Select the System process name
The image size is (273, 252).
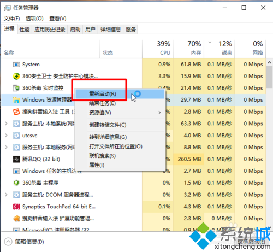tap(31, 65)
